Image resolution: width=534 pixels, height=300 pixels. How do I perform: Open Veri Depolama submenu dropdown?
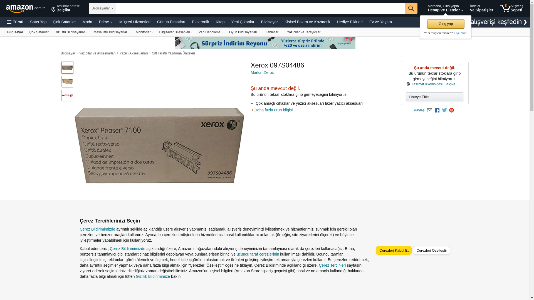click(211, 32)
